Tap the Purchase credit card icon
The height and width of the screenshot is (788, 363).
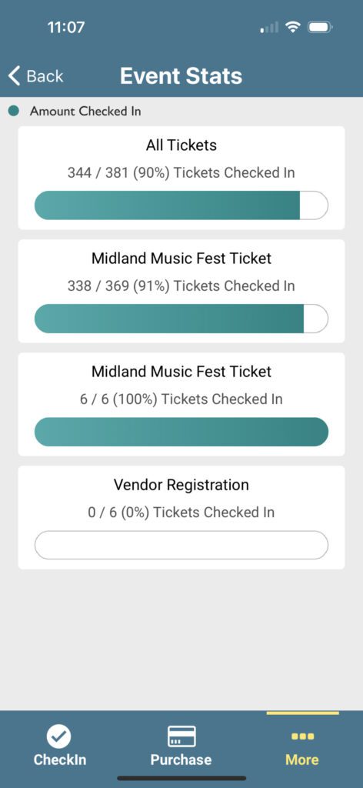tap(181, 736)
